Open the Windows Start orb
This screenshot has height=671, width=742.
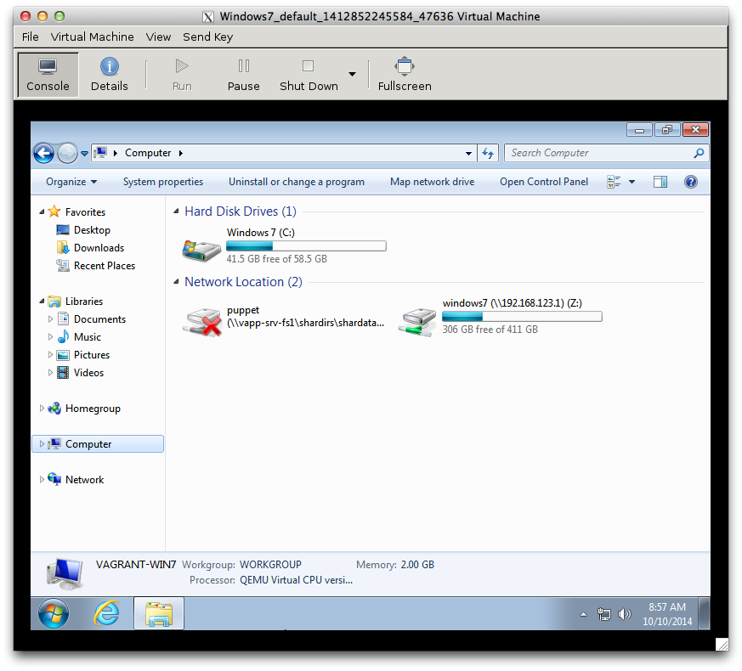tap(53, 614)
